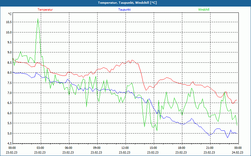Screen dimensions: 251x156
Task: Click the green Windchill peak near 03:00
Action: [x=38, y=19]
